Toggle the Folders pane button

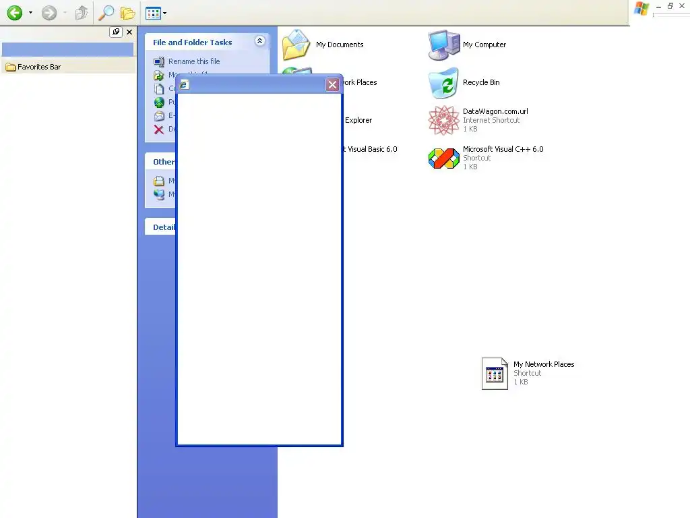(127, 13)
